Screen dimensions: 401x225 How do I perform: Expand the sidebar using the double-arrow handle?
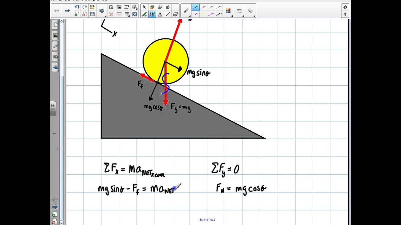click(53, 108)
